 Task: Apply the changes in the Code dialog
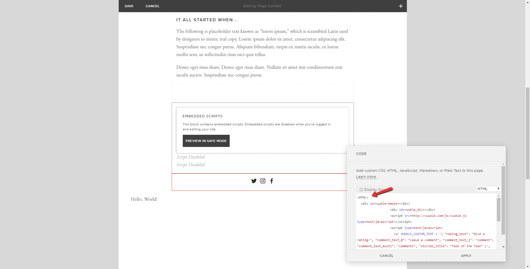point(466,256)
